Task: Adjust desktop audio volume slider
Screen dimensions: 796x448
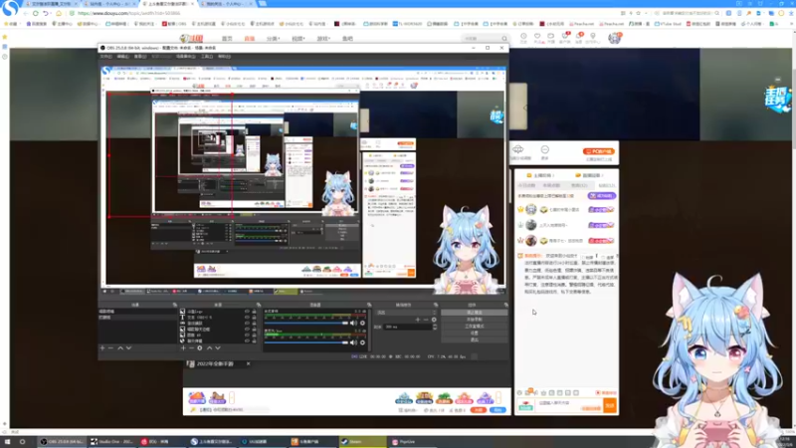Action: (306, 323)
